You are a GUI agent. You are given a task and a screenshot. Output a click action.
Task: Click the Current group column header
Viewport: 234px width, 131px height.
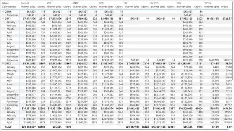click(25, 3)
